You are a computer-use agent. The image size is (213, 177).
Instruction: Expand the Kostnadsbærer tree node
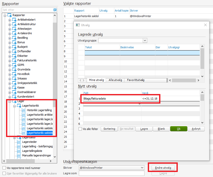coord(10,93)
